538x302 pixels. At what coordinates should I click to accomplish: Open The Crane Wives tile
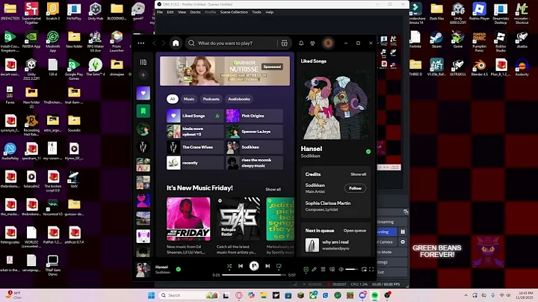click(x=195, y=147)
